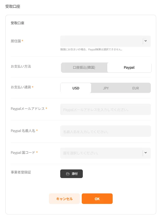Click the お支払い通貨 field label

[21, 87]
